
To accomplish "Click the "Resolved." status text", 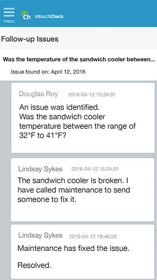I will [x=34, y=265].
